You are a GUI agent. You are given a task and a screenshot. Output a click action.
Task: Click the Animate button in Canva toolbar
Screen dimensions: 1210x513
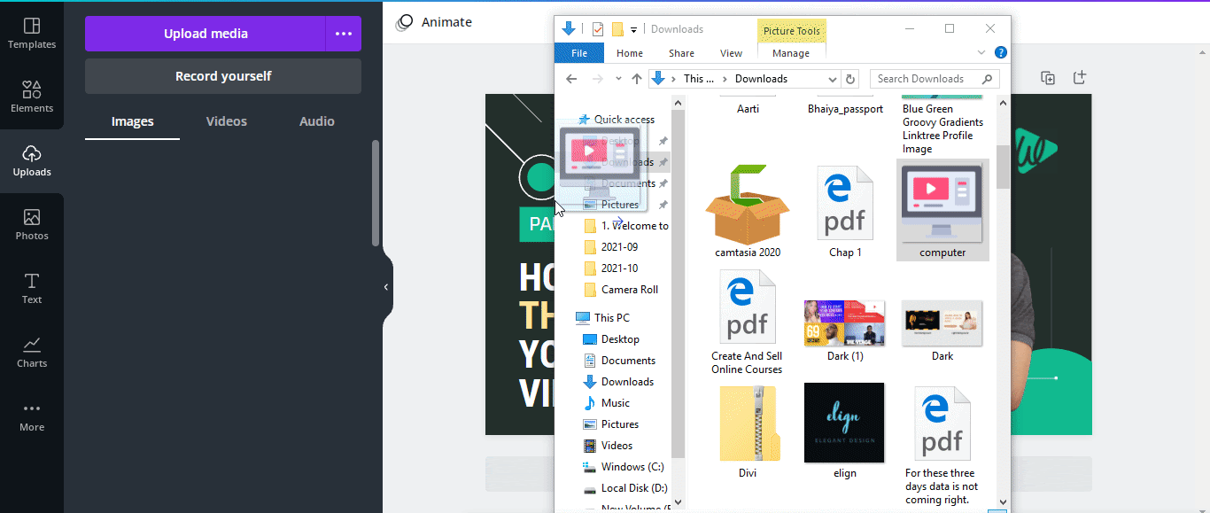[435, 22]
